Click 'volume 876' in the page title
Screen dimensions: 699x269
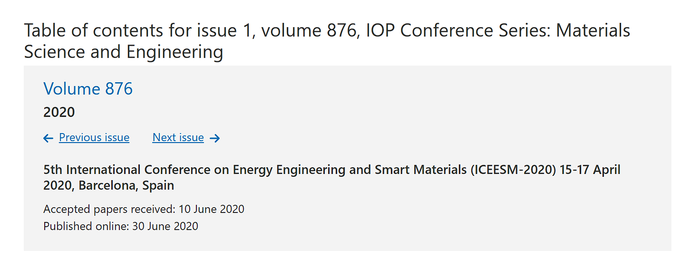pyautogui.click(x=310, y=31)
